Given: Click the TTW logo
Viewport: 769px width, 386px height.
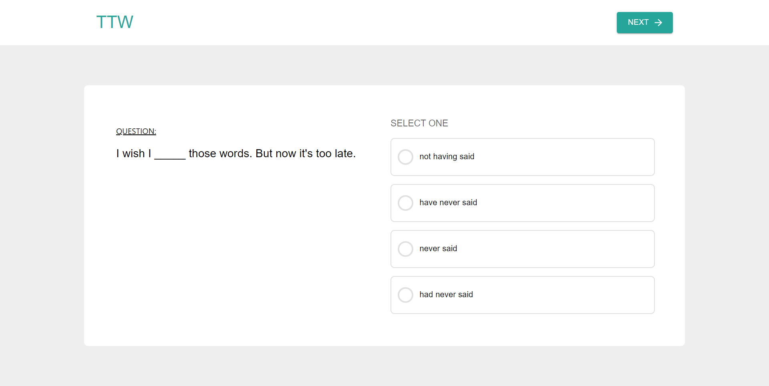Looking at the screenshot, I should click(115, 22).
